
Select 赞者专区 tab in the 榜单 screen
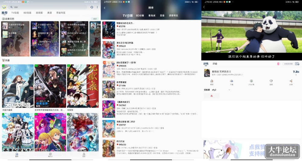pyautogui.click(x=173, y=16)
